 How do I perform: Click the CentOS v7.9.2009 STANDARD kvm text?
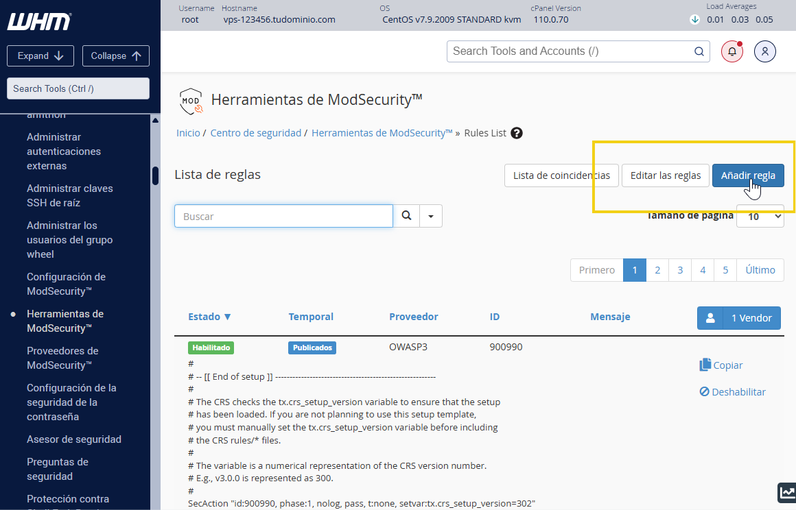click(452, 20)
